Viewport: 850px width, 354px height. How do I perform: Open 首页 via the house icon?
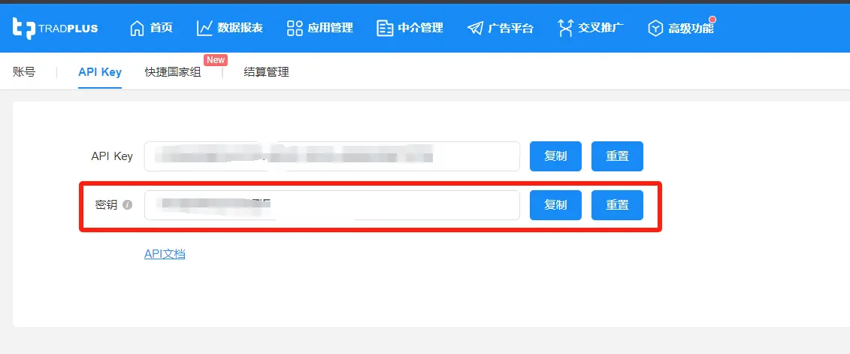pos(138,29)
